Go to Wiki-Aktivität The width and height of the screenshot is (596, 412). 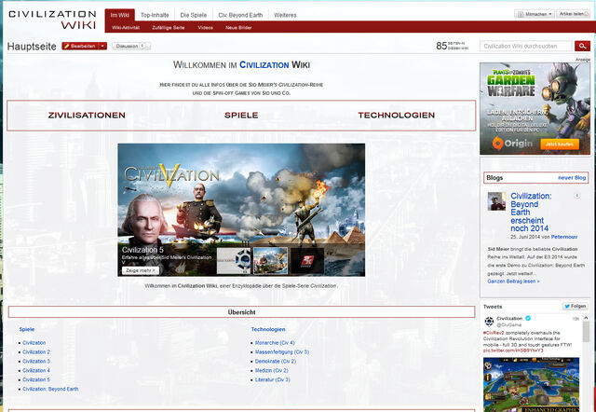[x=126, y=27]
